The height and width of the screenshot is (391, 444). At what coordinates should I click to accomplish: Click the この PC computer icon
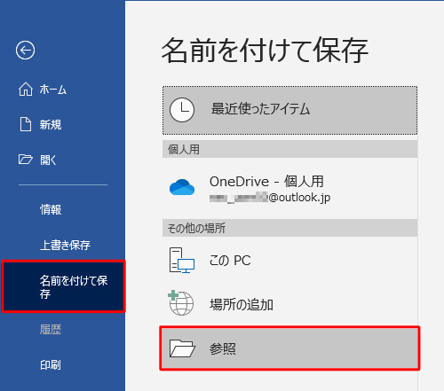[182, 260]
